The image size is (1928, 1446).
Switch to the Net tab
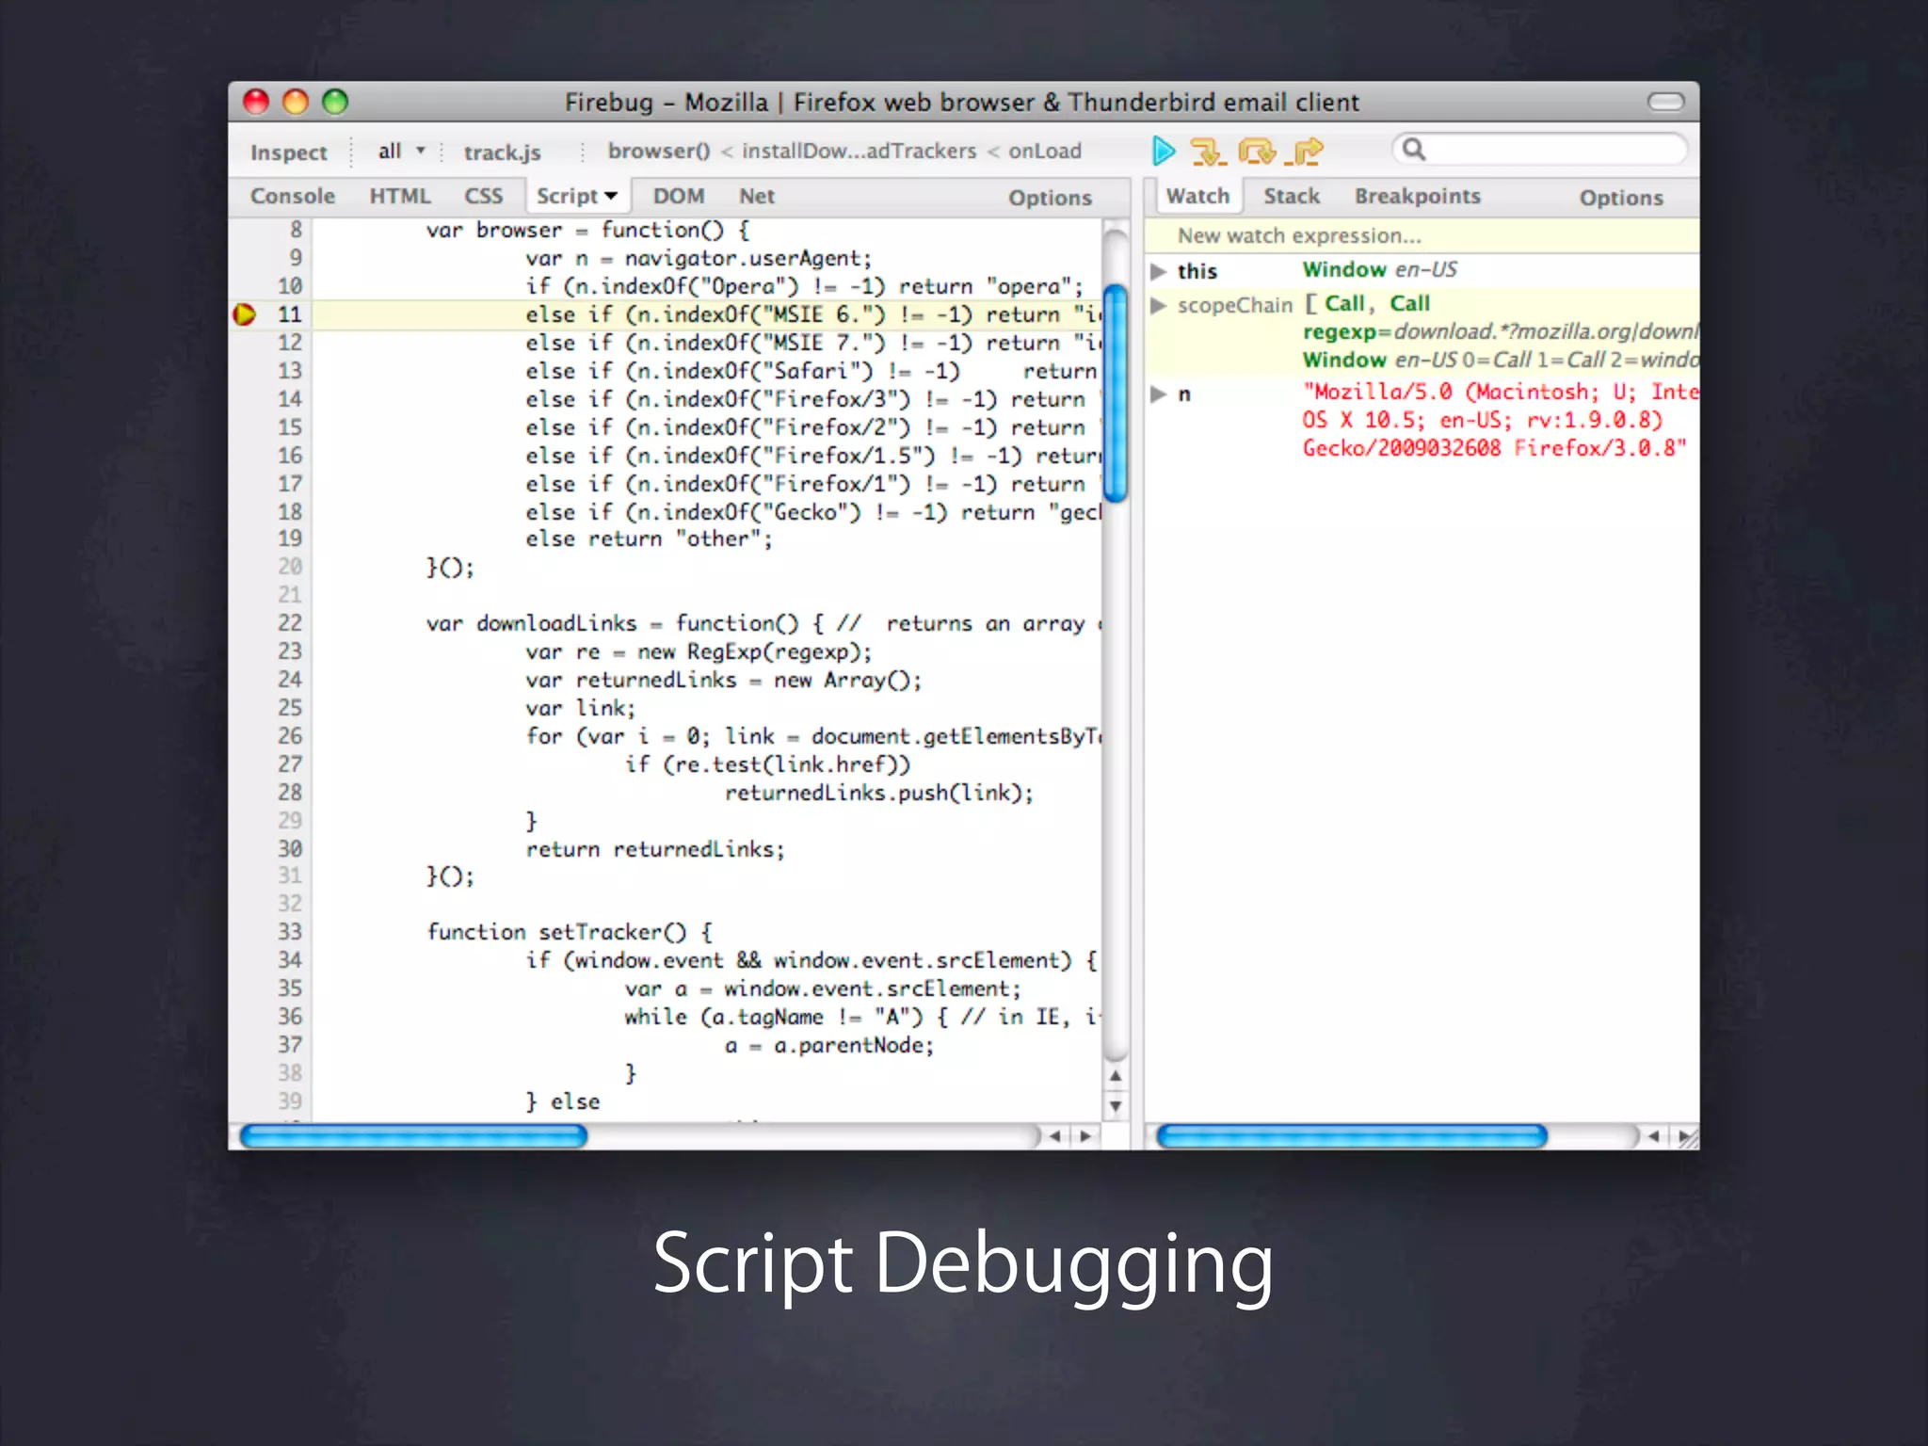click(x=756, y=196)
